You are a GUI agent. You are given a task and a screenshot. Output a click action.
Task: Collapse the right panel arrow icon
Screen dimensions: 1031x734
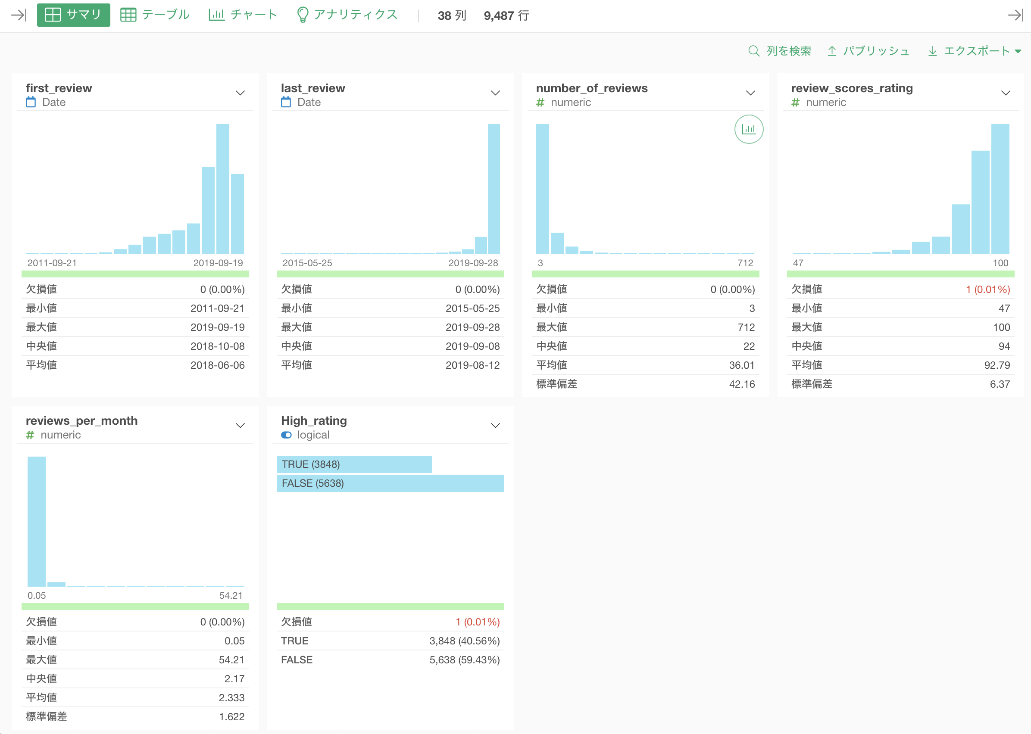pyautogui.click(x=1015, y=16)
